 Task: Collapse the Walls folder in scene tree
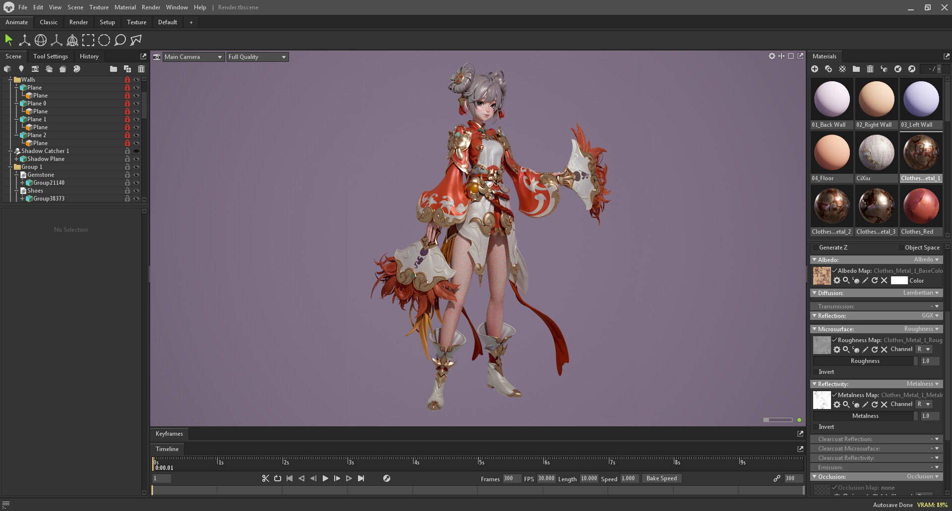pyautogui.click(x=10, y=80)
